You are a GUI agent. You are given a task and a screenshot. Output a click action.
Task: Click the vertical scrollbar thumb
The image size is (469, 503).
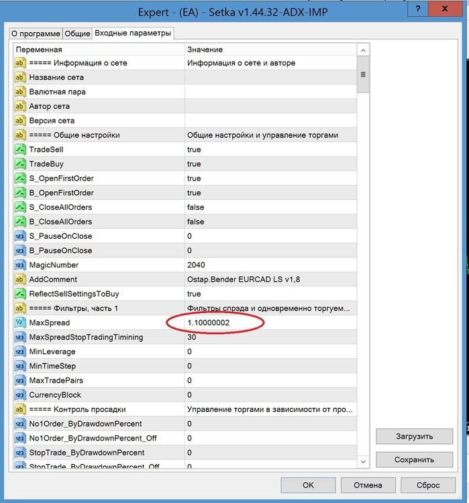point(363,74)
